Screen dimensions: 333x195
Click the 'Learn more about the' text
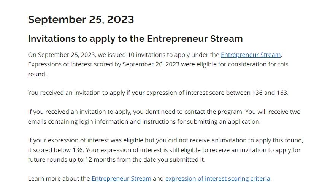[59, 178]
